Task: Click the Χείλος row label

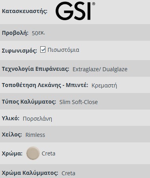Action: coord(12,134)
